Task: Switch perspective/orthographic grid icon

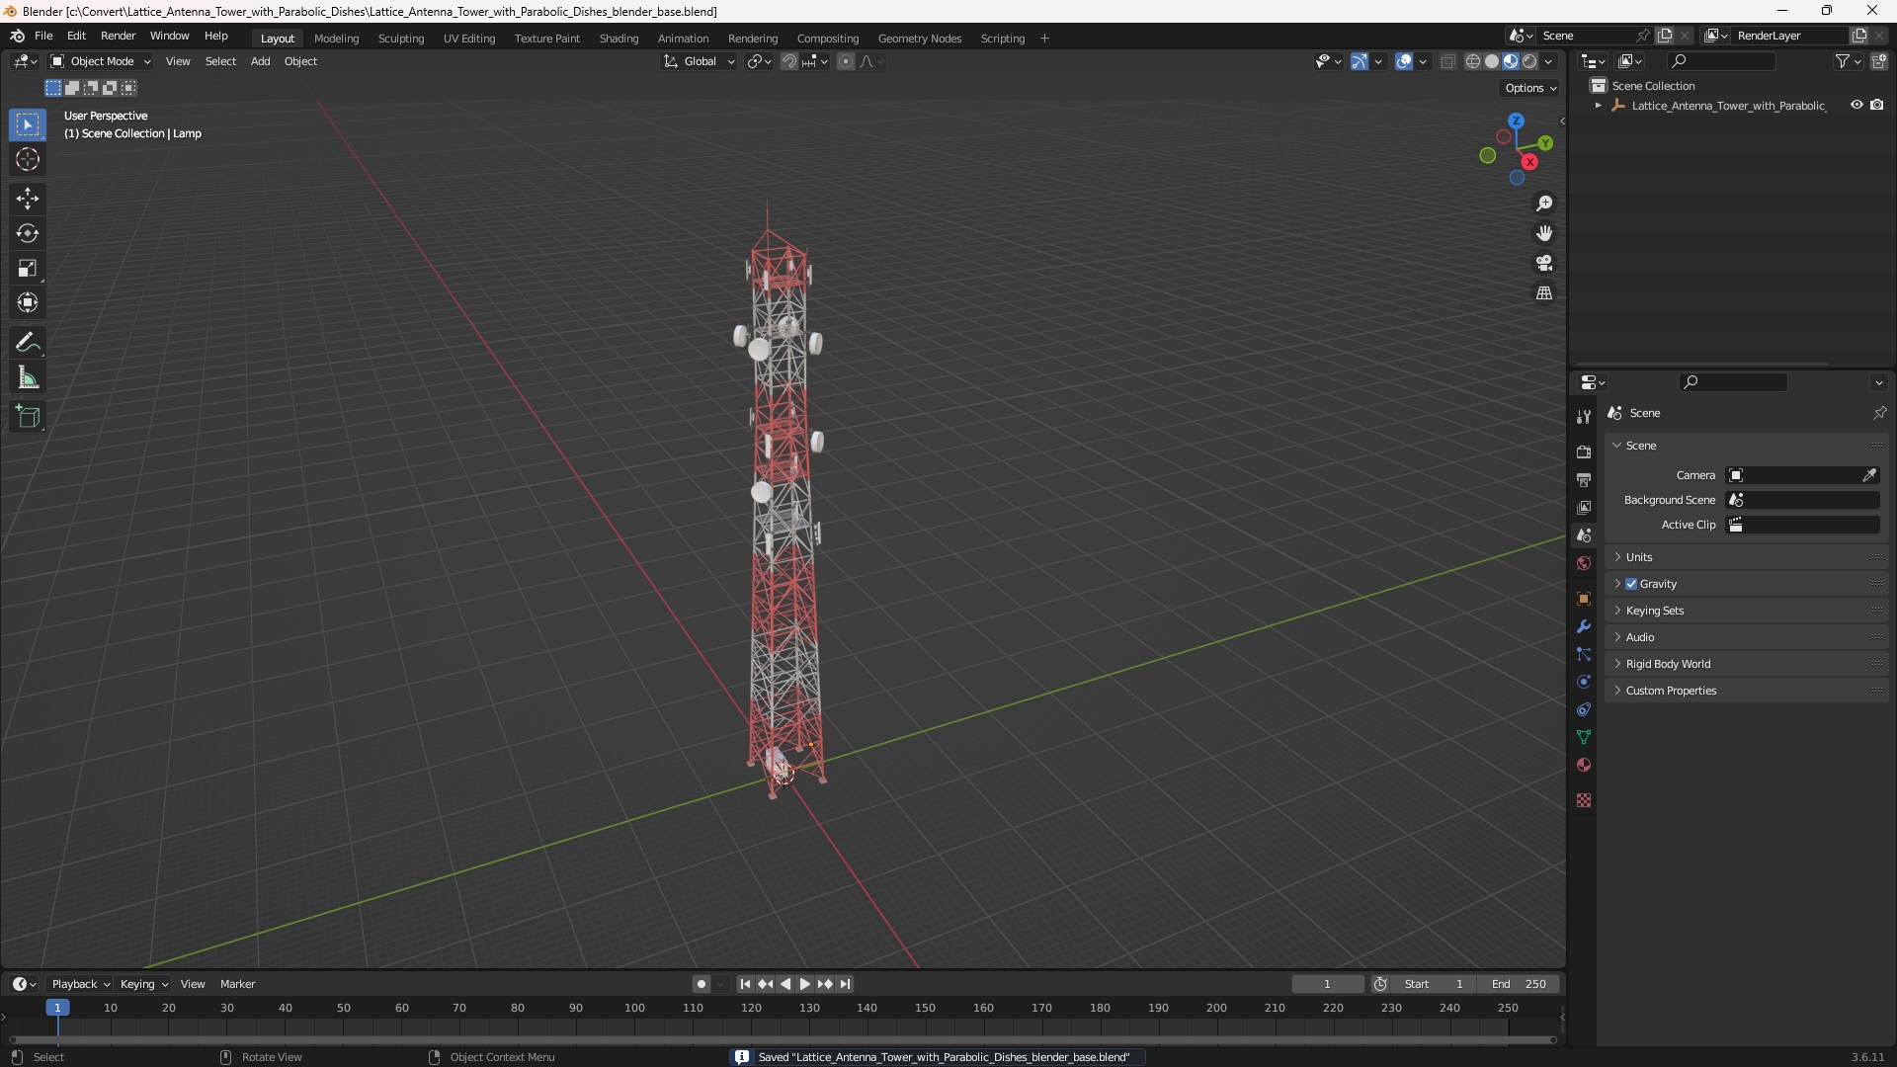Action: 1544,293
